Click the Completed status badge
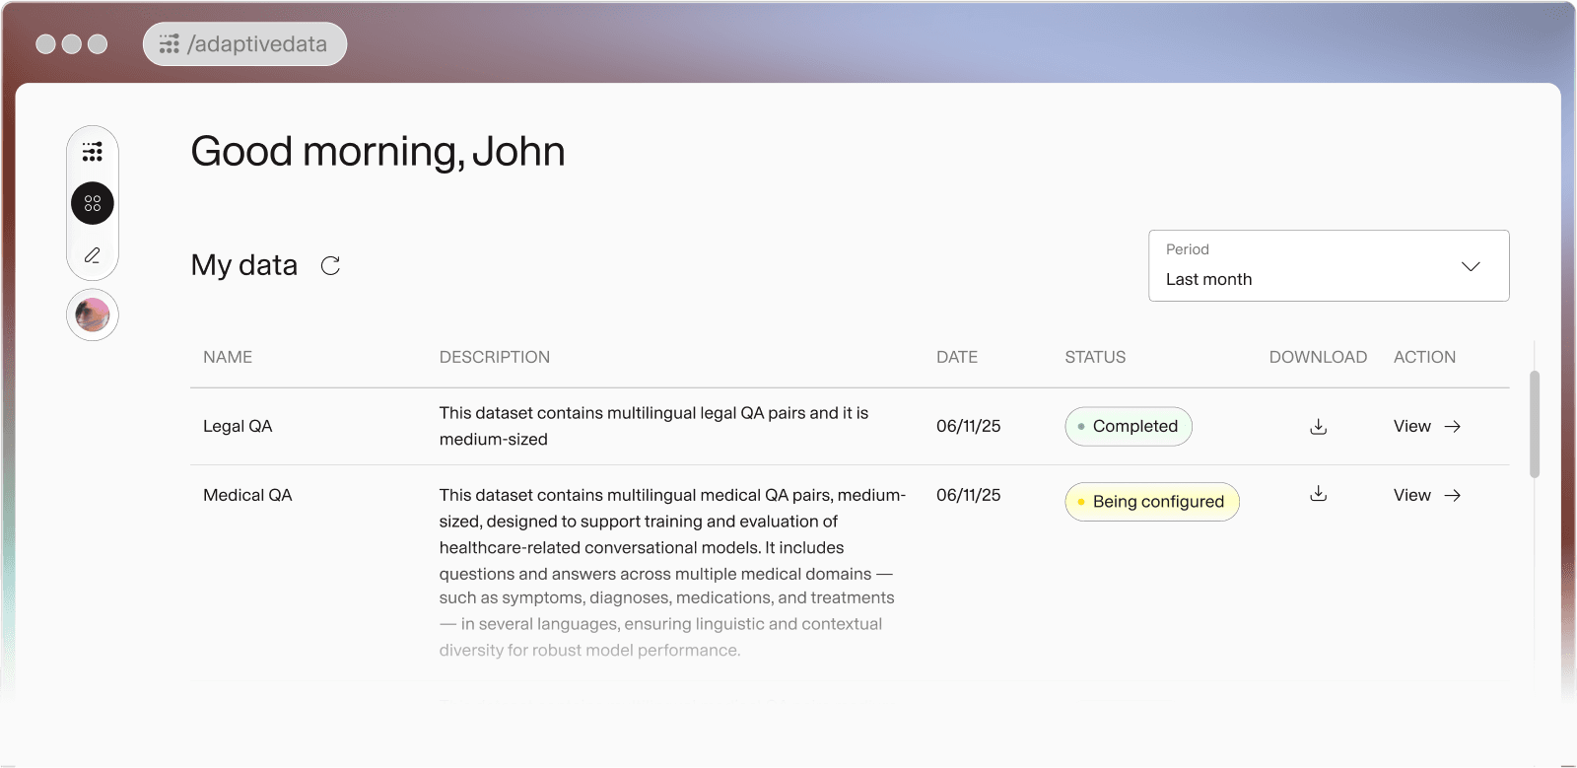 pos(1128,427)
